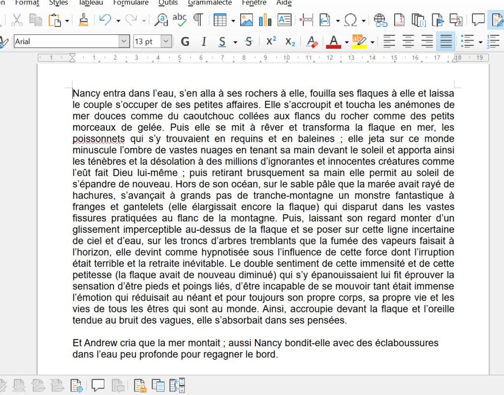The image size is (504, 395).
Task: Open the font size dropdown arrow
Action: (166, 41)
